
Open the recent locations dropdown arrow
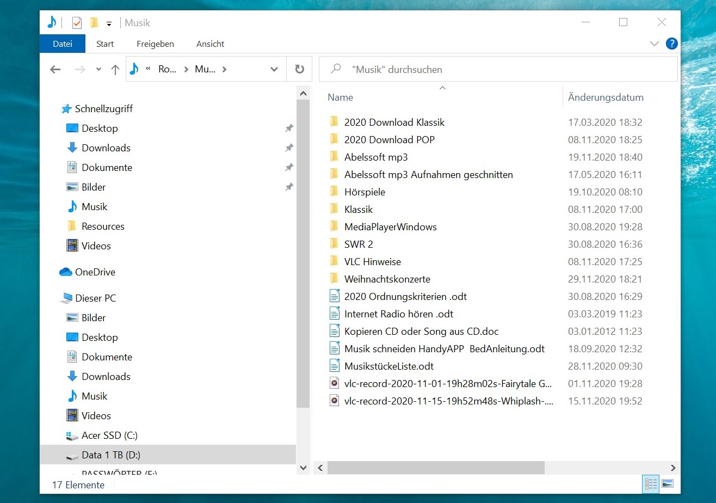98,69
